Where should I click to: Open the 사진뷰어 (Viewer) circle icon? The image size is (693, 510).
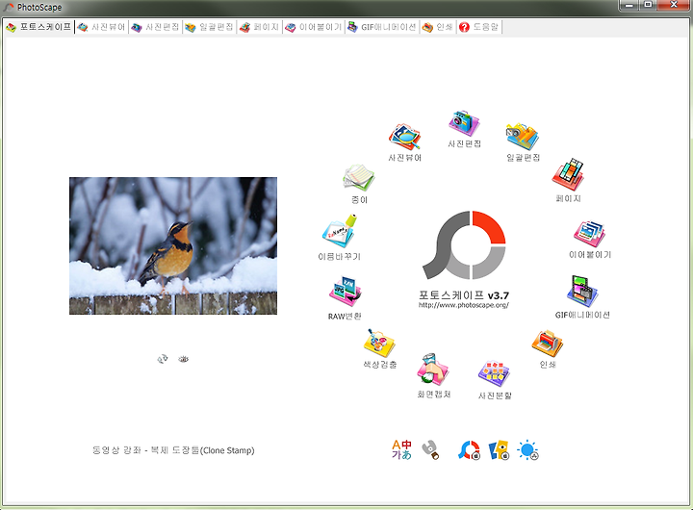point(404,137)
